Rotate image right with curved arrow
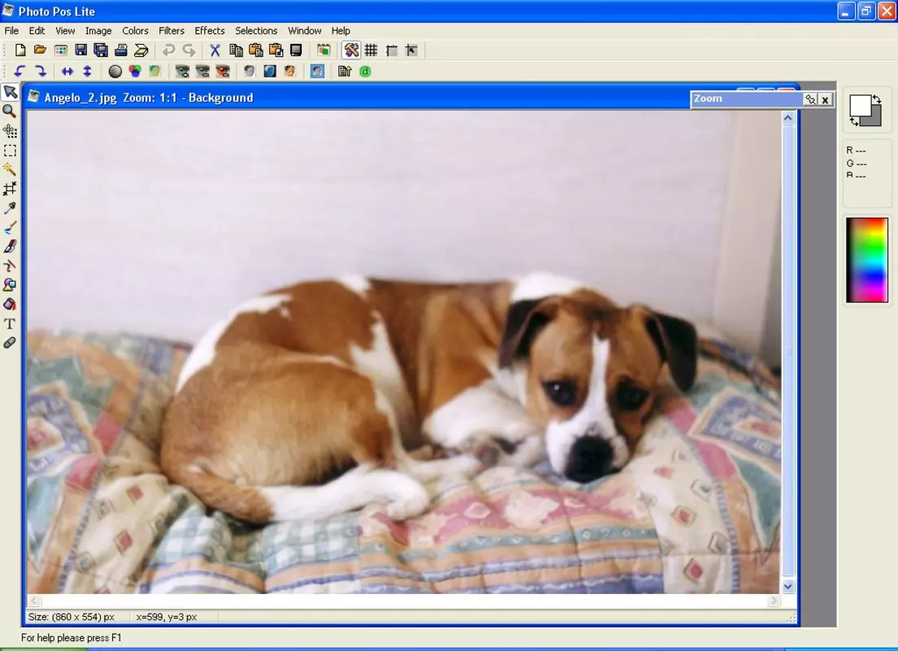898x651 pixels. (40, 71)
